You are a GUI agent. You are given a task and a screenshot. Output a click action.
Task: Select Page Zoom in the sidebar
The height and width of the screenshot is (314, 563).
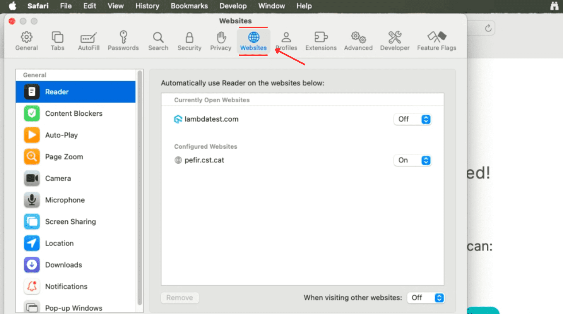pyautogui.click(x=76, y=157)
